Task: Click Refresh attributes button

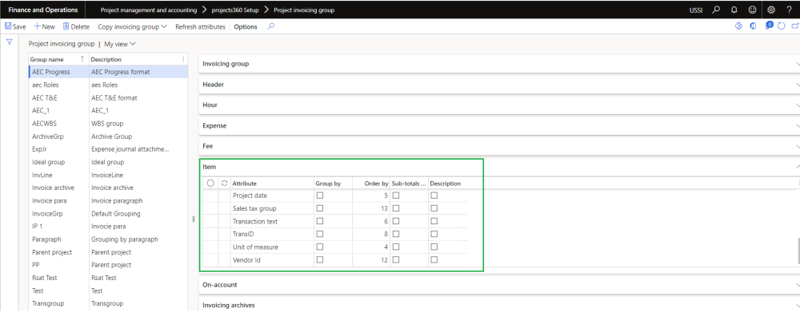Action: click(x=201, y=26)
